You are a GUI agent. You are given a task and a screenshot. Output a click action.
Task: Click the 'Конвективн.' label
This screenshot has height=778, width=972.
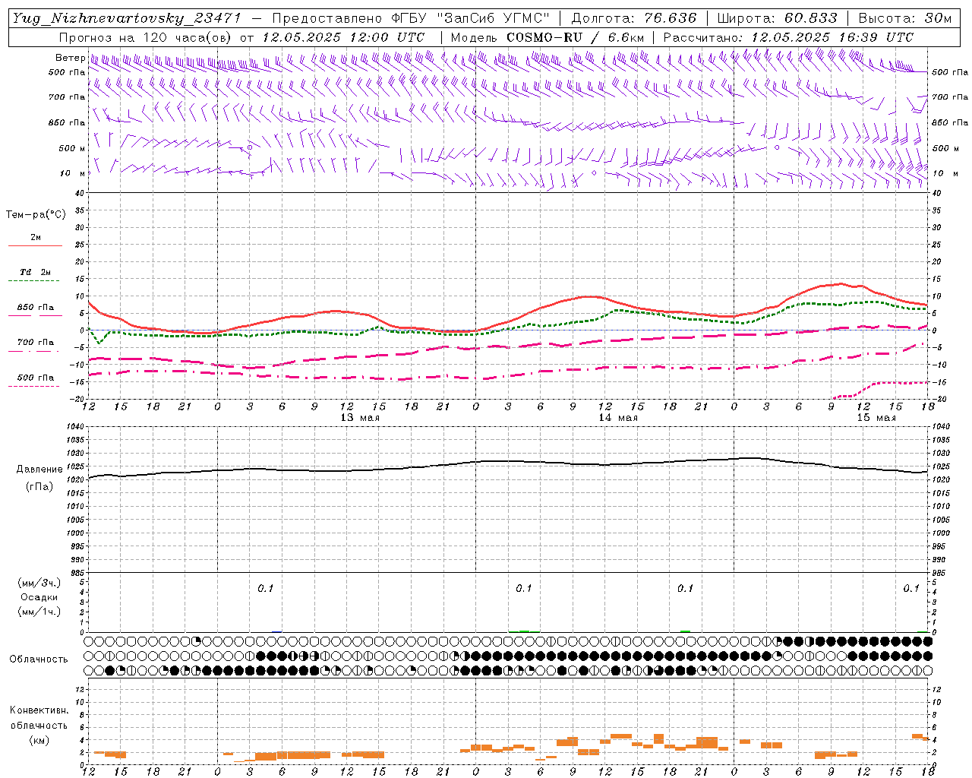point(39,710)
